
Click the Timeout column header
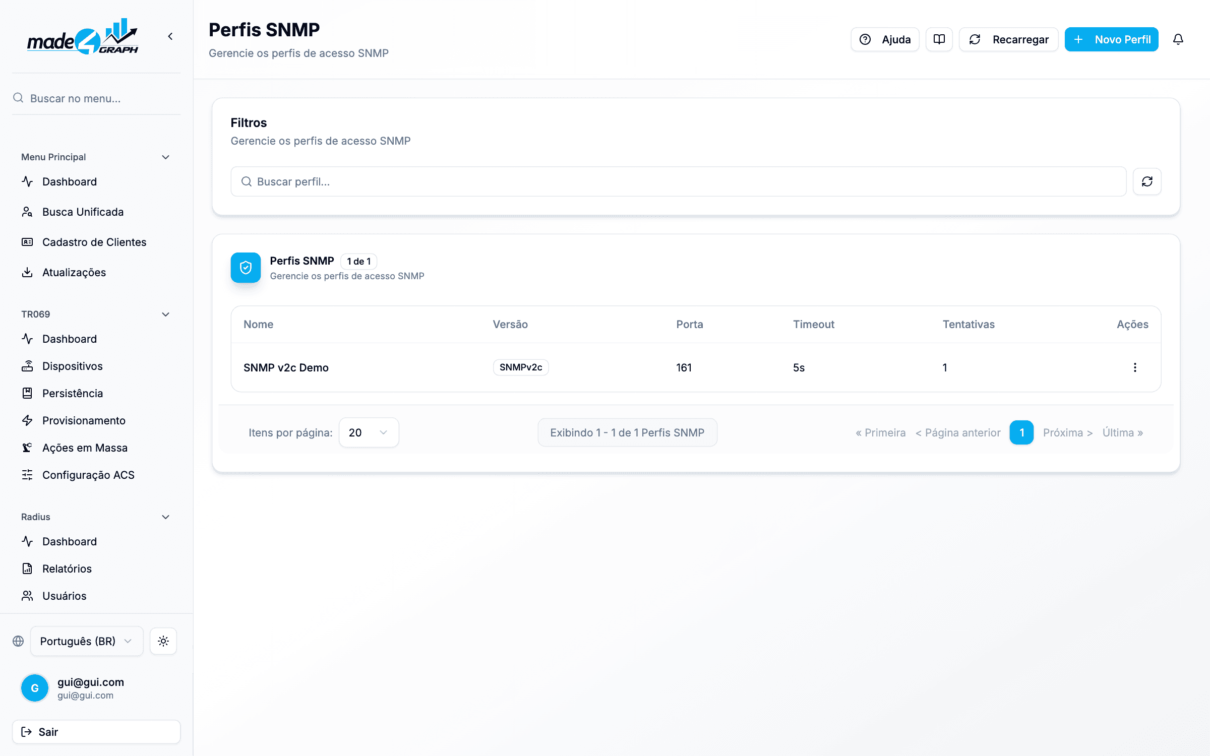(813, 324)
